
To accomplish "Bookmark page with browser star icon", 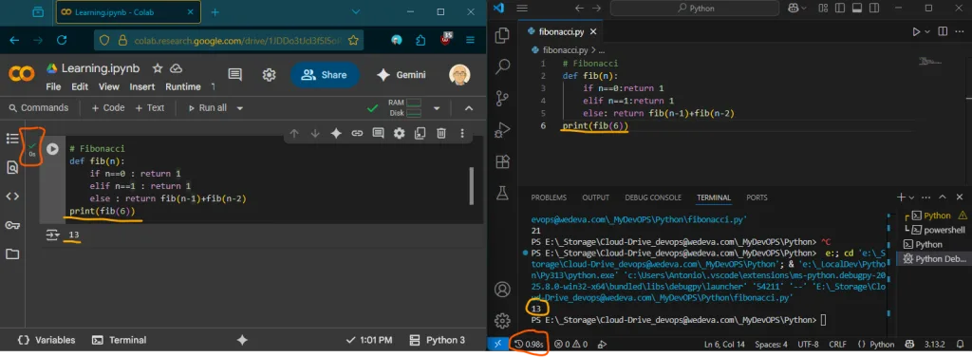I will pos(353,40).
